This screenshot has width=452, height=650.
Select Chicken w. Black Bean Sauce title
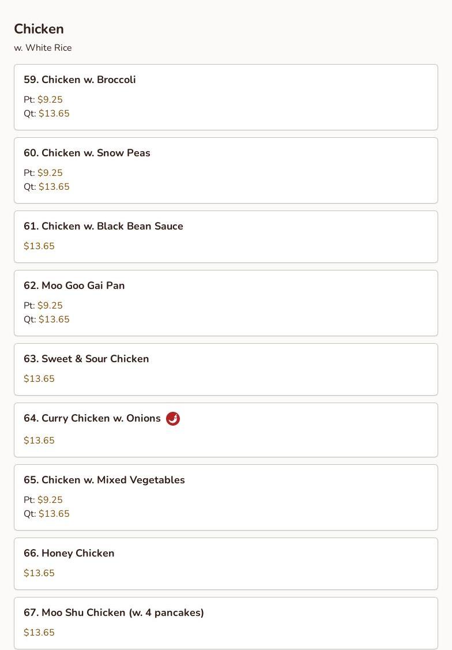click(103, 226)
